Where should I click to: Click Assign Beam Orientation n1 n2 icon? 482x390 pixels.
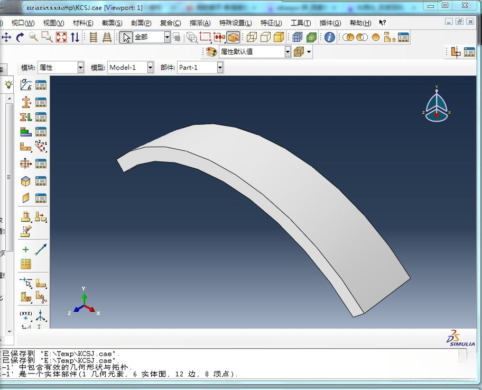click(41, 147)
